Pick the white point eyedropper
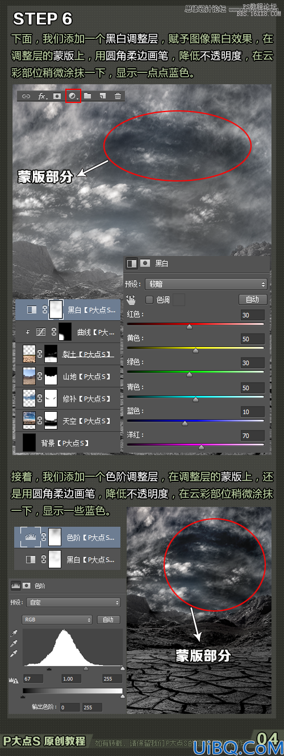Viewport: 284px width, 756px height. (x=15, y=654)
